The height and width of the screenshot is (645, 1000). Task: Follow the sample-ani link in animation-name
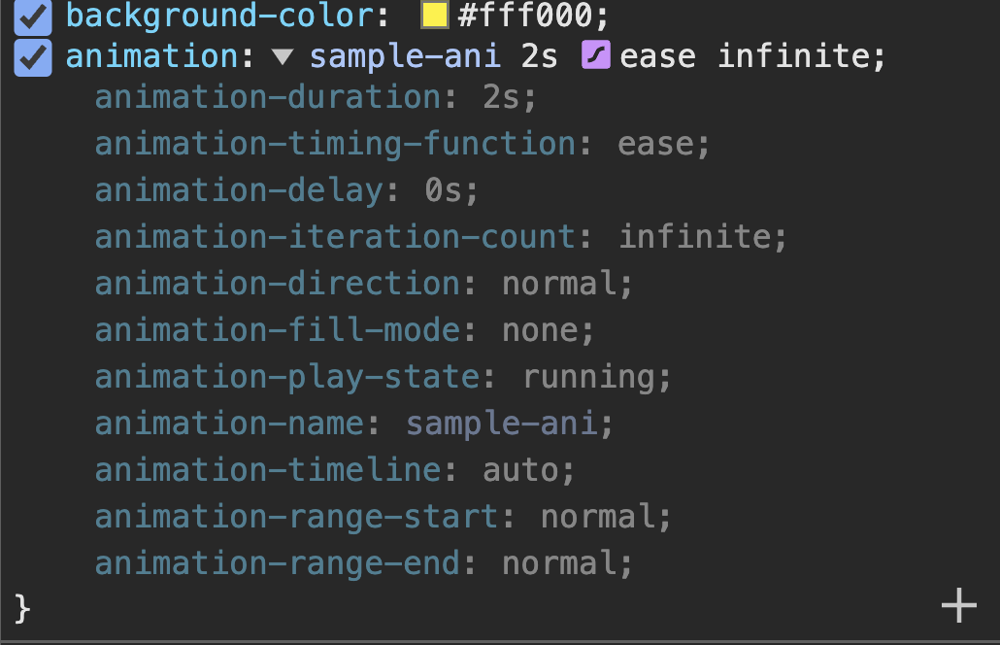pos(503,424)
